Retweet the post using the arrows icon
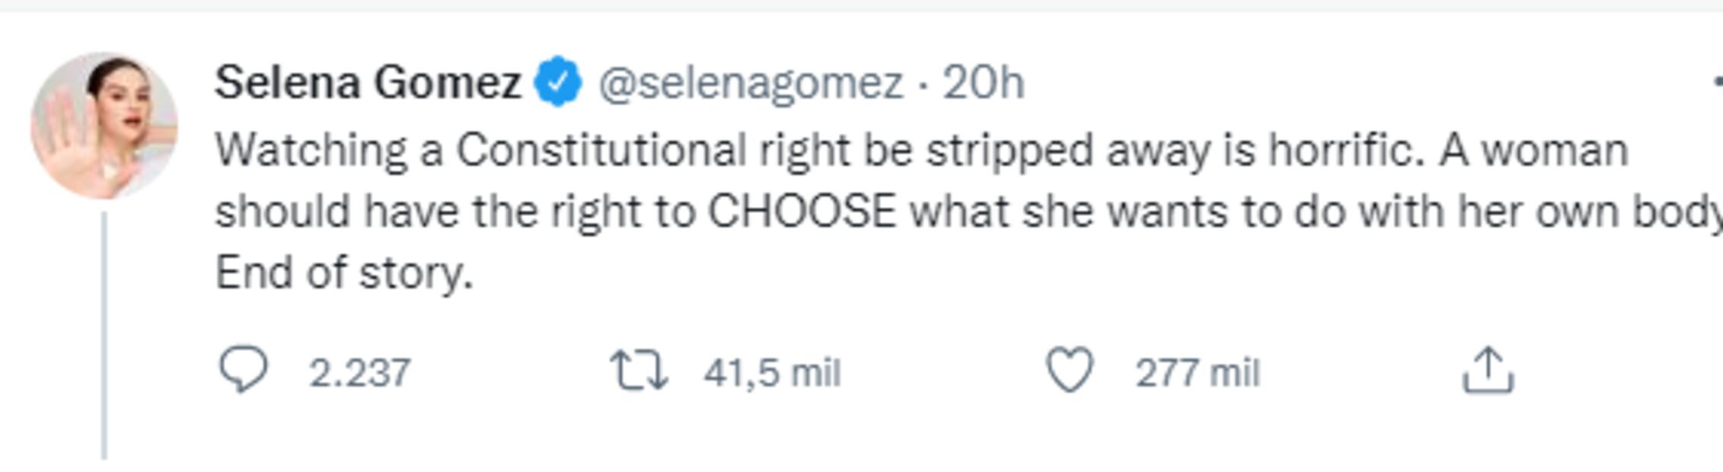The width and height of the screenshot is (1723, 472). [639, 371]
